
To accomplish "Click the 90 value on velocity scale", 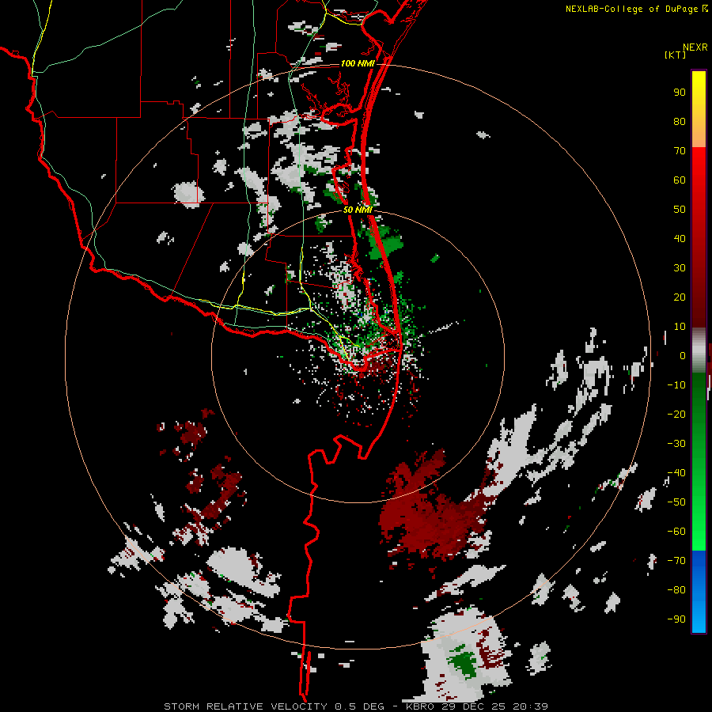I will (x=680, y=93).
